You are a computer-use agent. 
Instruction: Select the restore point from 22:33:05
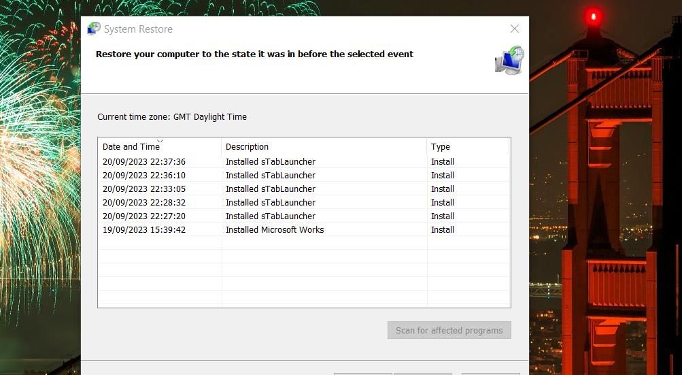click(144, 189)
